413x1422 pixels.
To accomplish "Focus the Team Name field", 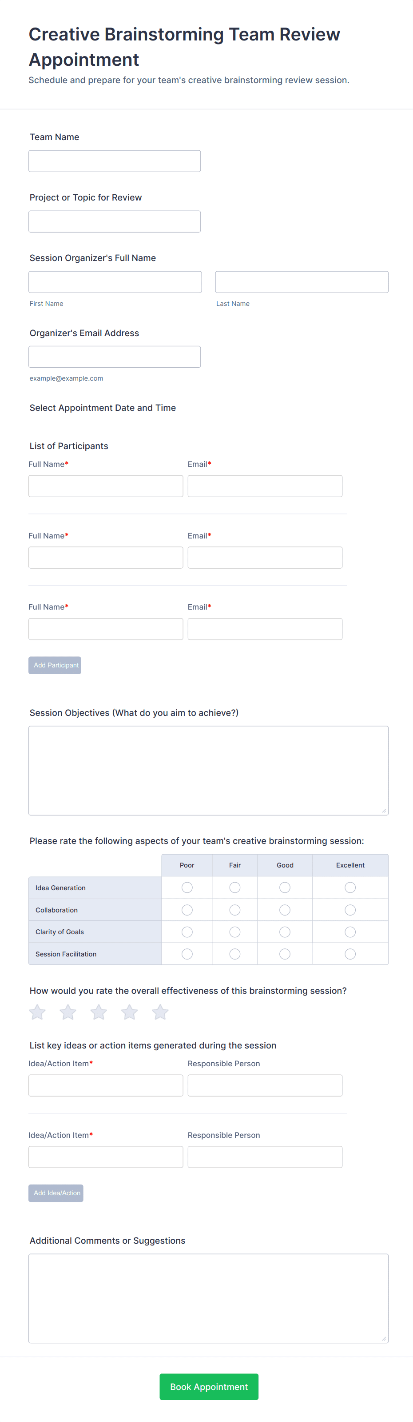I will [x=115, y=161].
